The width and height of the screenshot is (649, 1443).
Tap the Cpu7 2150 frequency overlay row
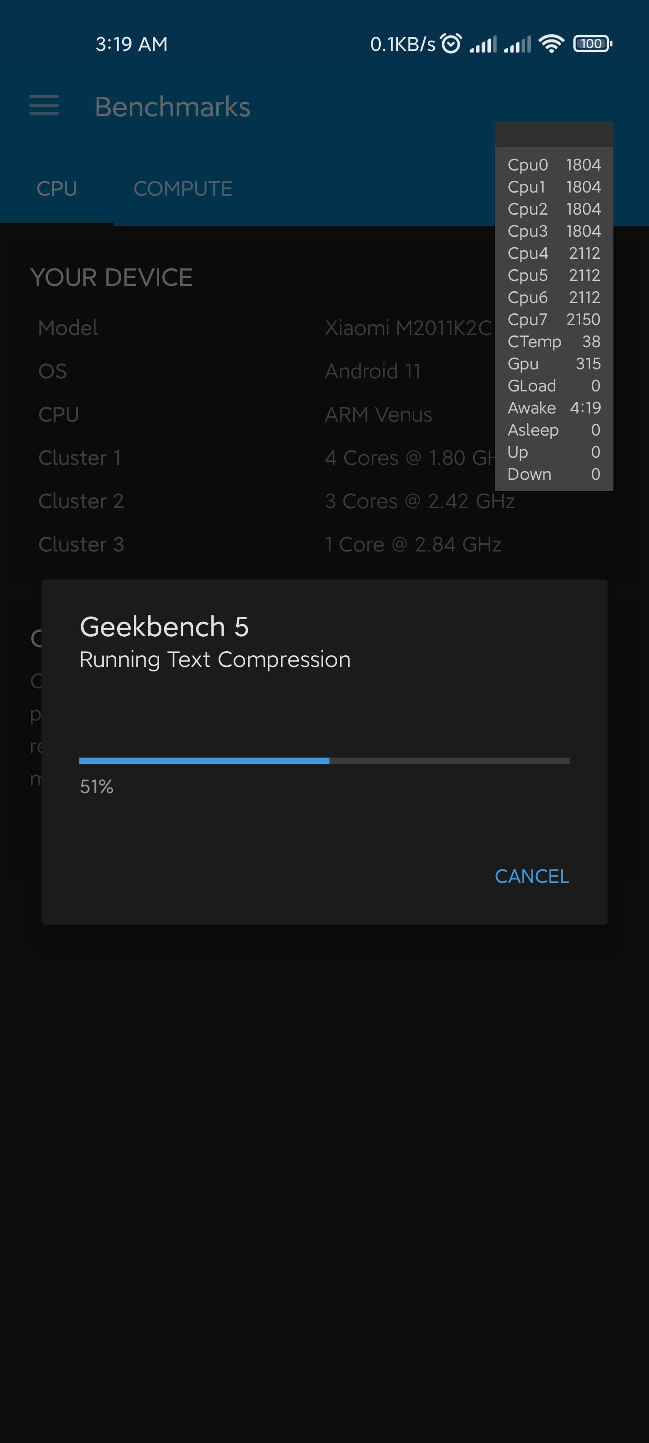point(554,319)
